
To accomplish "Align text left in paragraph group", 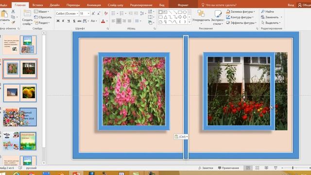I will 113,21.
